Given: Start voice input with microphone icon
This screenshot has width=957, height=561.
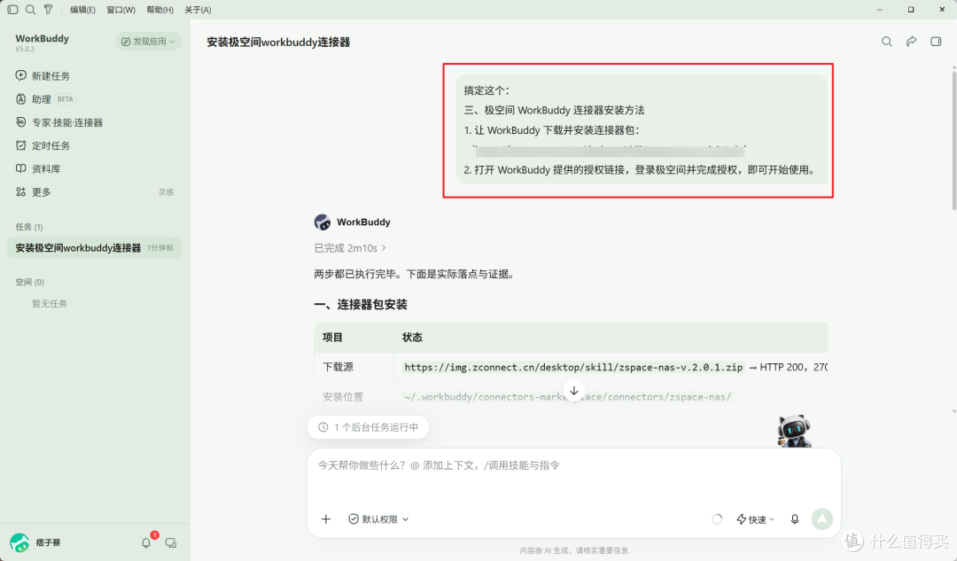Looking at the screenshot, I should pos(795,518).
